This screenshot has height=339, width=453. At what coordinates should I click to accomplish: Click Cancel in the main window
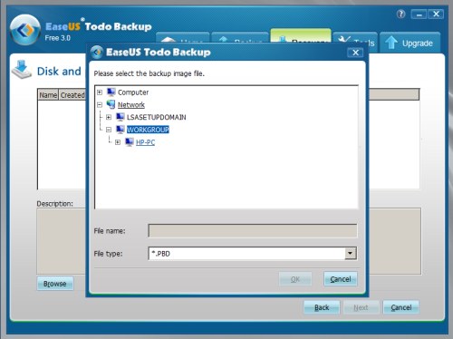401,307
